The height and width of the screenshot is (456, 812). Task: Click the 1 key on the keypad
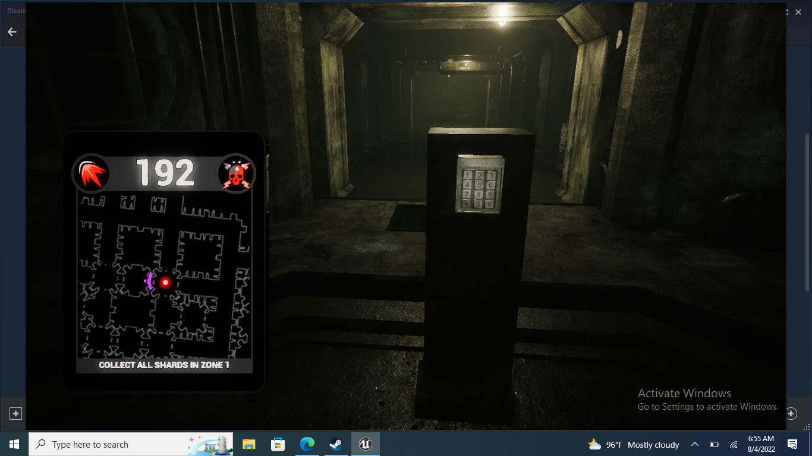point(468,175)
